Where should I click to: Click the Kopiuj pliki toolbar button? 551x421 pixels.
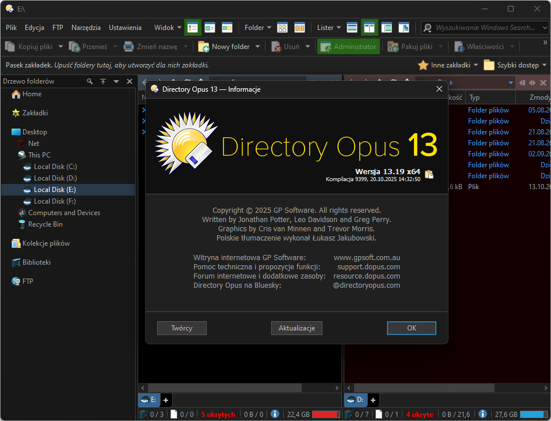pyautogui.click(x=28, y=47)
